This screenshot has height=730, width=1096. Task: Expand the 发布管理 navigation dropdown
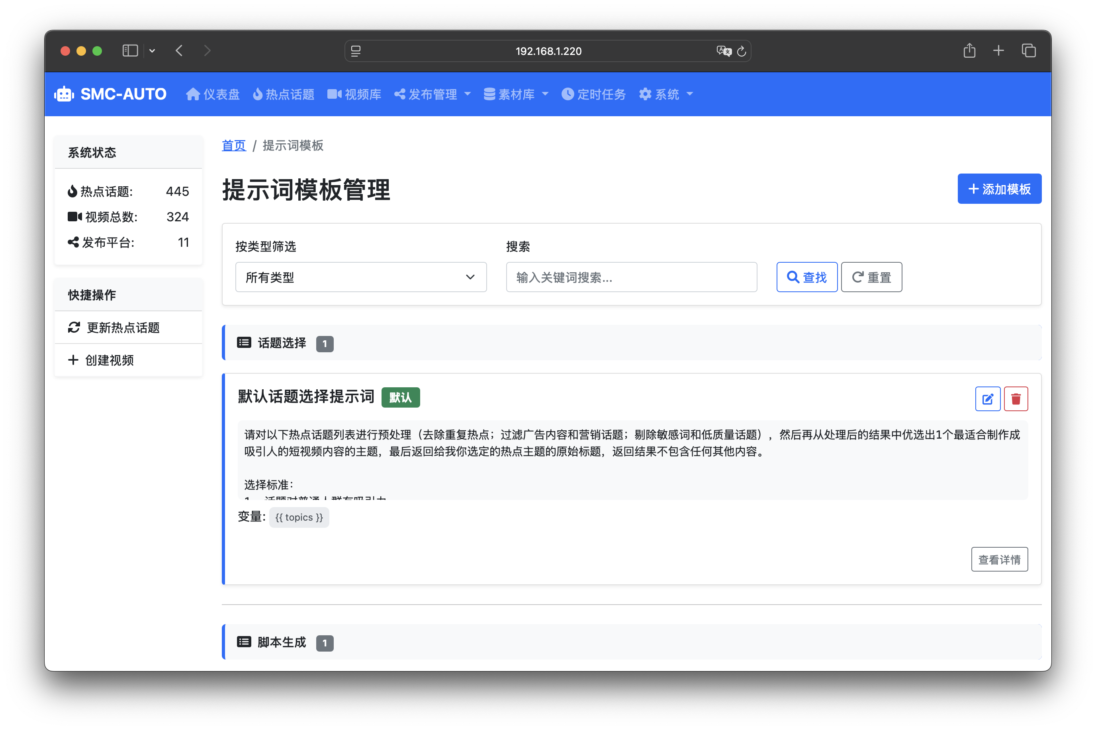432,94
